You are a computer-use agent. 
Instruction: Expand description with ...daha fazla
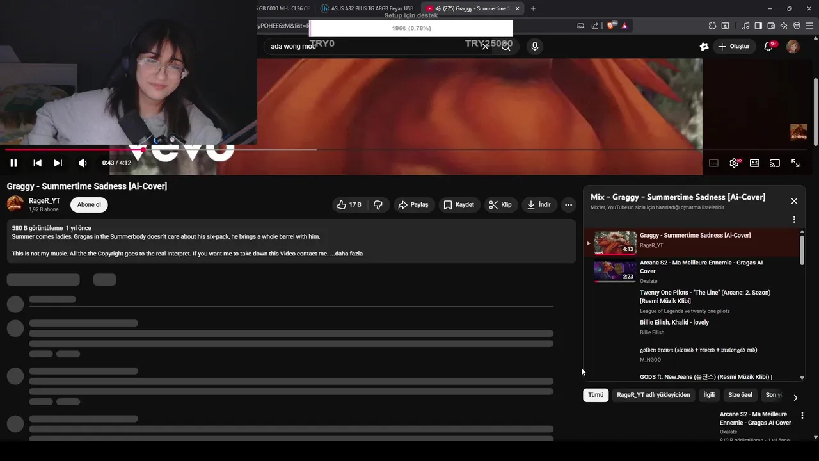[x=346, y=254]
